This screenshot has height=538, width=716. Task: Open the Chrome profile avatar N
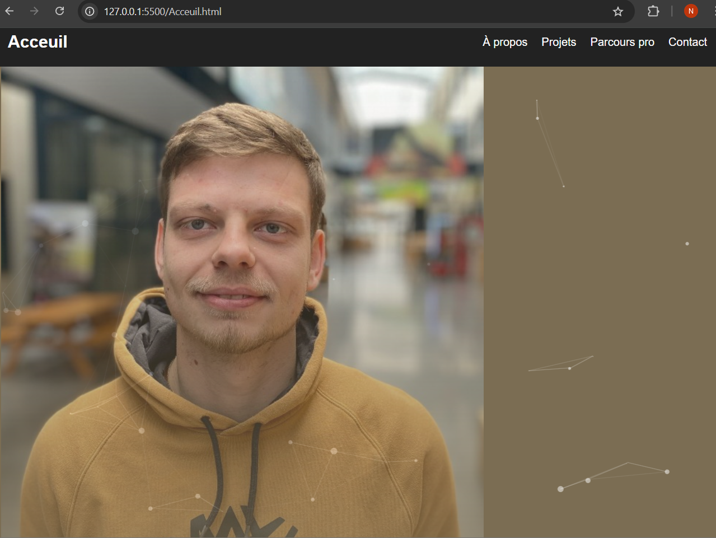coord(691,11)
